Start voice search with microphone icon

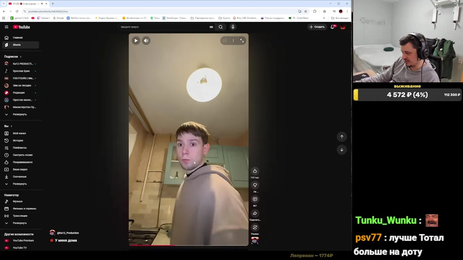(x=233, y=27)
